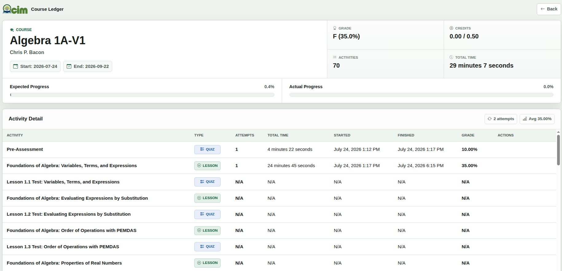Click the QUIZ badge for Lesson 1.2 Test
562x271 pixels.
coord(207,214)
